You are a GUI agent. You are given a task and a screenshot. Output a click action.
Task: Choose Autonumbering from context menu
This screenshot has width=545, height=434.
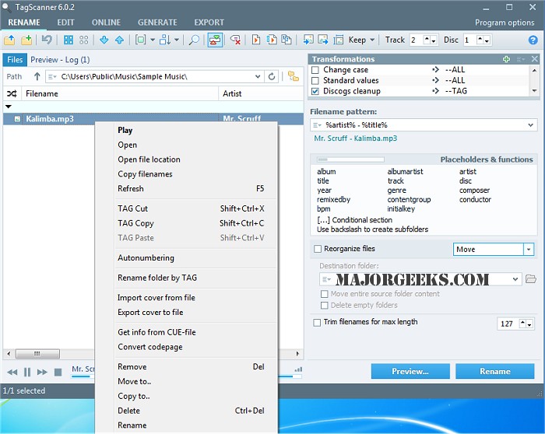point(146,258)
